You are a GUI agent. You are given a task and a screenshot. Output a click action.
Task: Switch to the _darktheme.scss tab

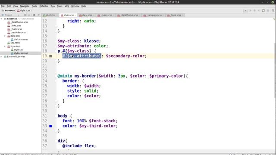point(128,15)
